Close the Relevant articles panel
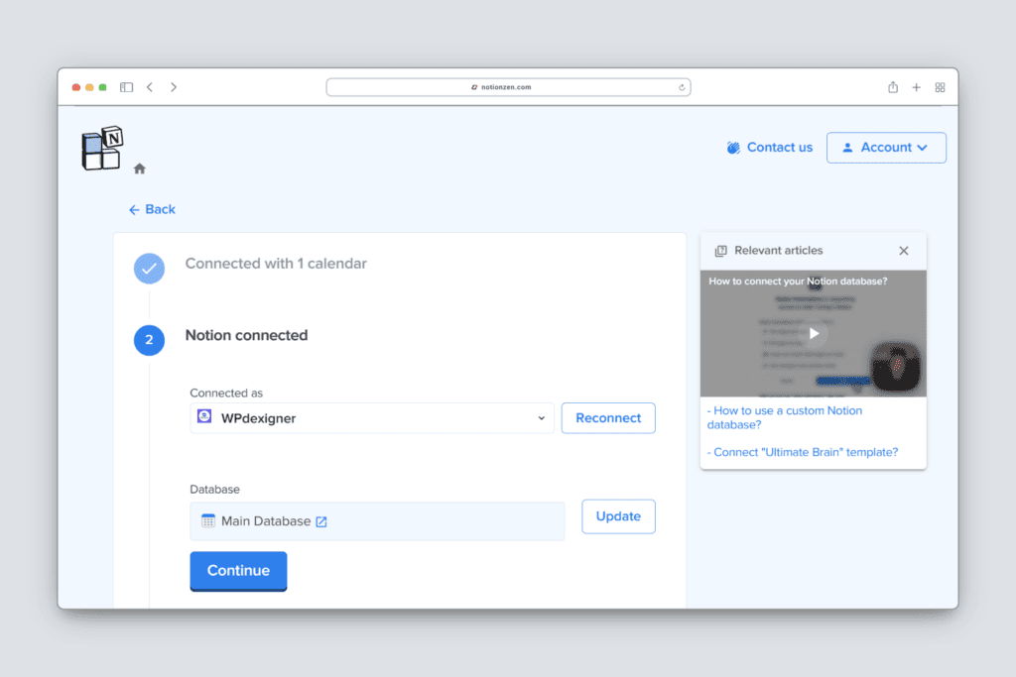Screen dimensions: 1016x677 coord(904,251)
